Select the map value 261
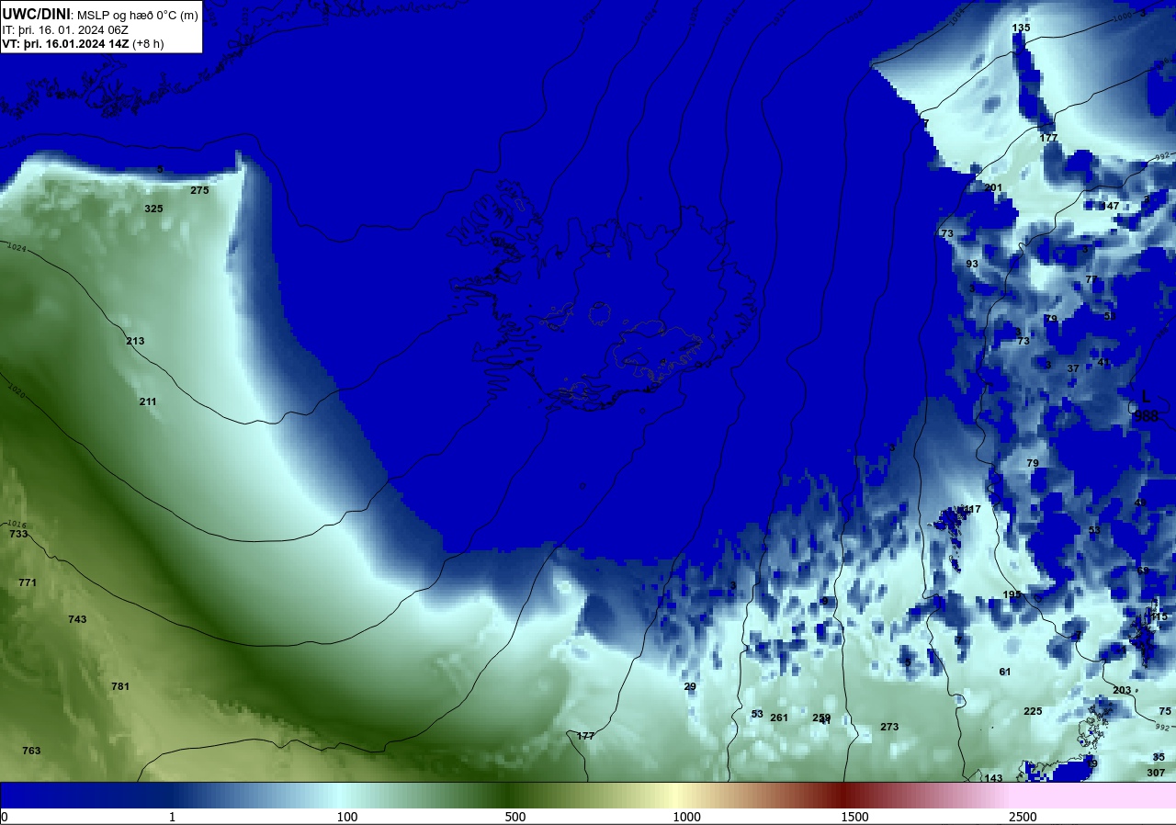1176x825 pixels. pyautogui.click(x=779, y=718)
